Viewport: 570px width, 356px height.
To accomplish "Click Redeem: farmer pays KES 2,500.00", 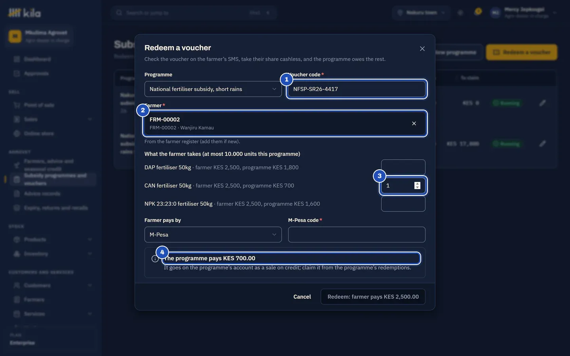I will point(373,297).
